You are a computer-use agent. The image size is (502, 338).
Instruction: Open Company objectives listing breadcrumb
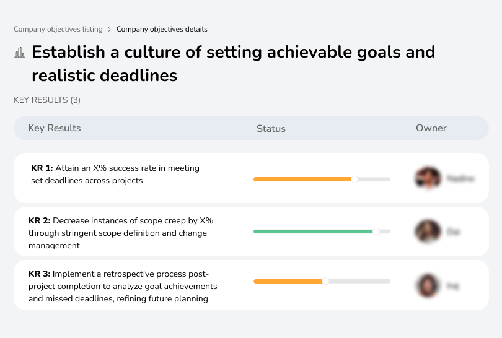tap(58, 29)
